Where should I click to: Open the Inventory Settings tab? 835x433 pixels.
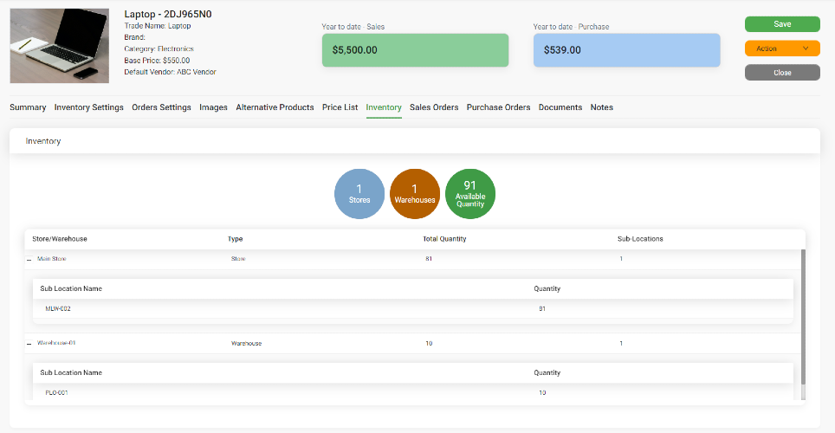(89, 107)
